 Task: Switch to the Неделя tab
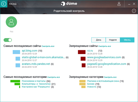click(113, 40)
